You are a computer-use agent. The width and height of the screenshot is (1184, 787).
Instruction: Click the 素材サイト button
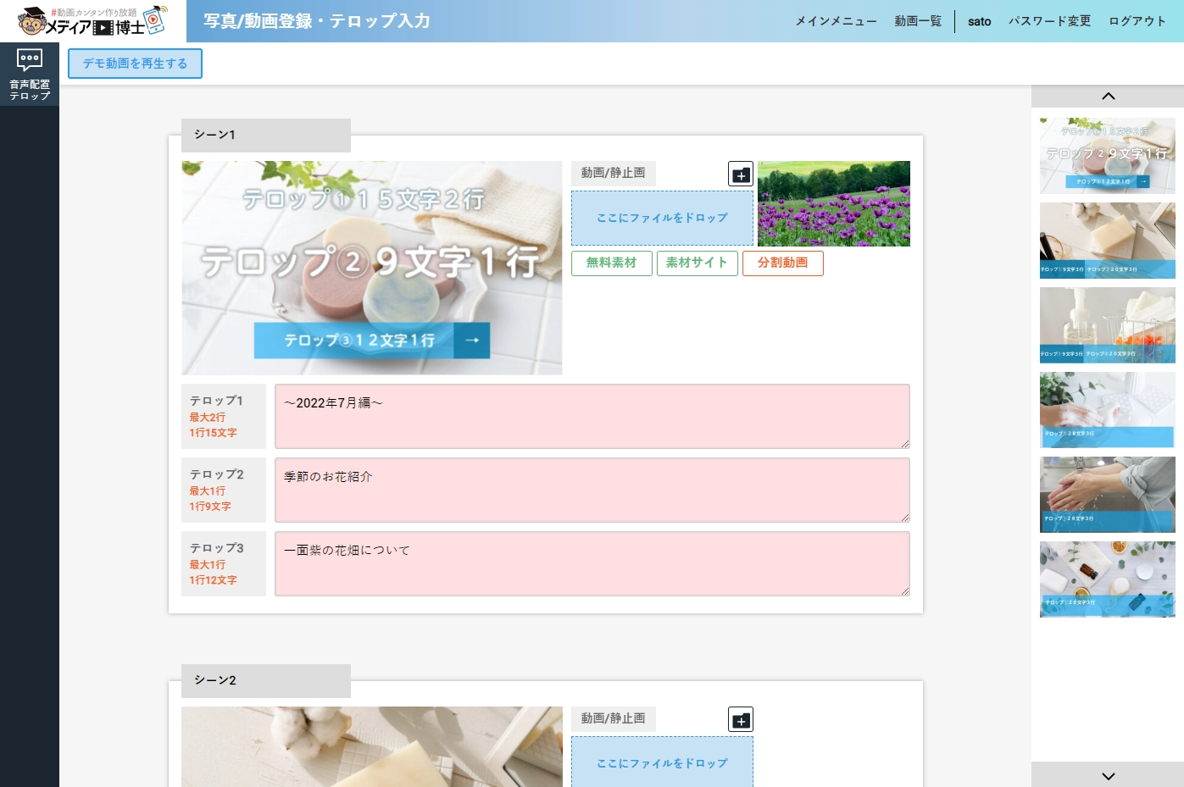click(x=697, y=263)
